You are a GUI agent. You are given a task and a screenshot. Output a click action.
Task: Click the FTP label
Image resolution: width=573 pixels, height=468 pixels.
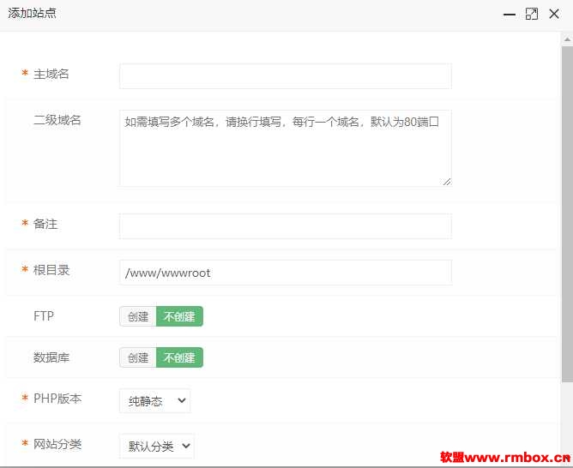click(44, 315)
